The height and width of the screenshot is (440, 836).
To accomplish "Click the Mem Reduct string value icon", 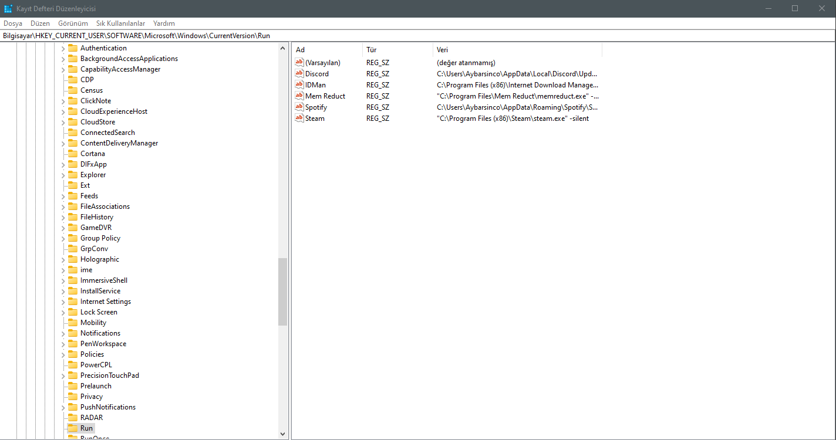I will tap(299, 96).
